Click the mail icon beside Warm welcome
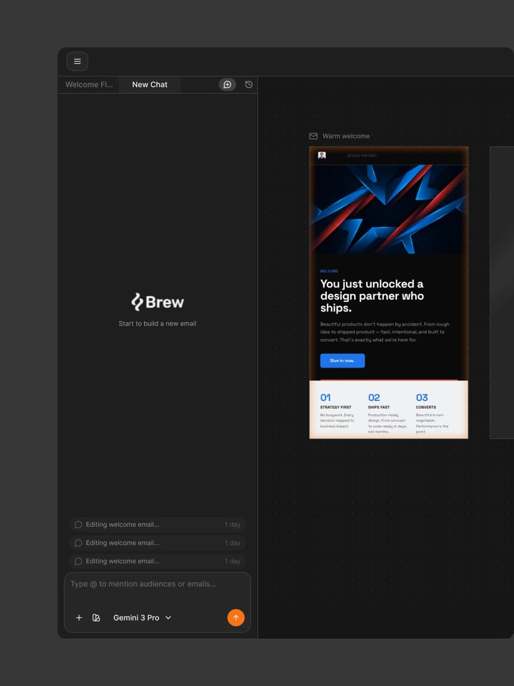Image resolution: width=514 pixels, height=686 pixels. pyautogui.click(x=313, y=136)
